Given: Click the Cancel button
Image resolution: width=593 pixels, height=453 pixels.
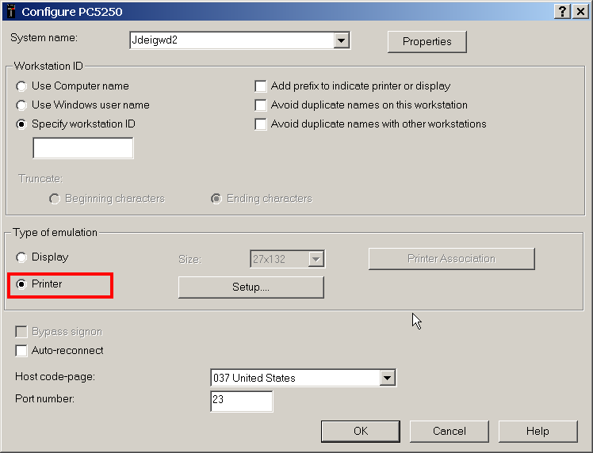Looking at the screenshot, I should pyautogui.click(x=450, y=431).
